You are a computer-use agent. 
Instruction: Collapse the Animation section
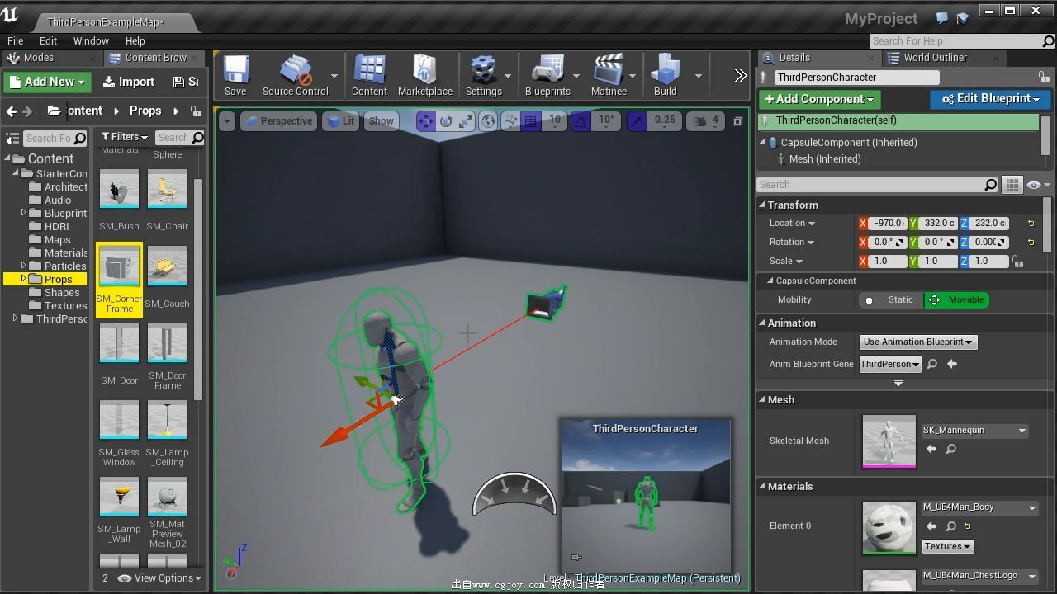[762, 323]
